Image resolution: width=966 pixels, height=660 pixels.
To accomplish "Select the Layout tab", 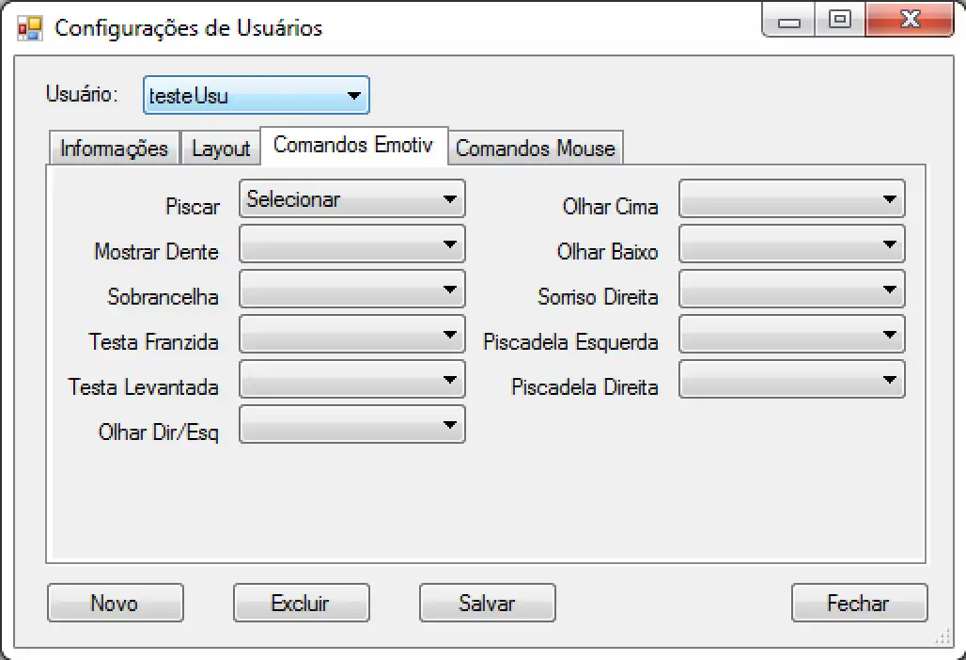I will (x=220, y=148).
